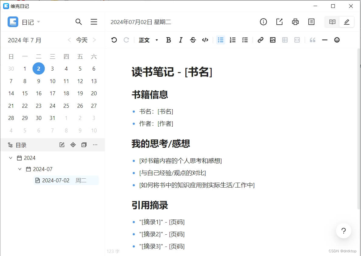Click the document info icon
The width and height of the screenshot is (361, 256).
(263, 22)
